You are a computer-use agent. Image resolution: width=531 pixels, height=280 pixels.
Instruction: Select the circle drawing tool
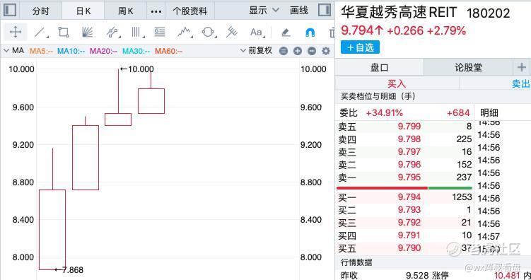pos(209,32)
